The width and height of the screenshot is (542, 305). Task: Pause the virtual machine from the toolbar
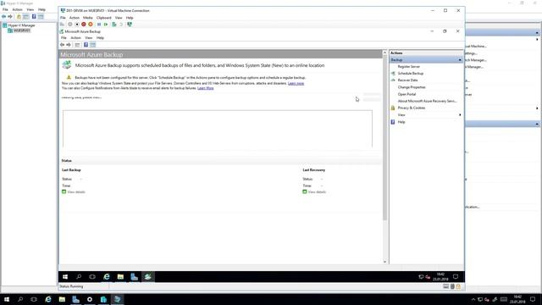point(99,25)
